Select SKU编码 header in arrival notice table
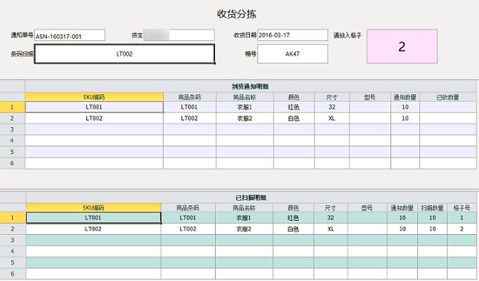 click(x=94, y=97)
